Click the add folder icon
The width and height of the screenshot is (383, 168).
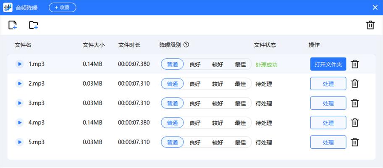(x=34, y=25)
